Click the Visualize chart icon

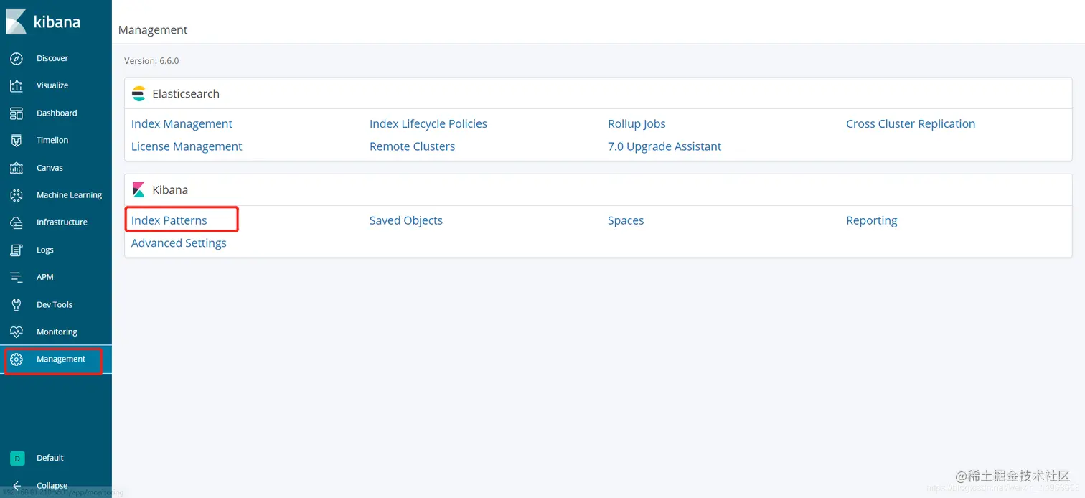click(17, 85)
